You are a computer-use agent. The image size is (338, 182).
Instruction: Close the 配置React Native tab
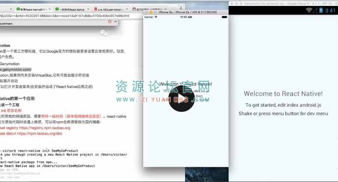(x=50, y=9)
